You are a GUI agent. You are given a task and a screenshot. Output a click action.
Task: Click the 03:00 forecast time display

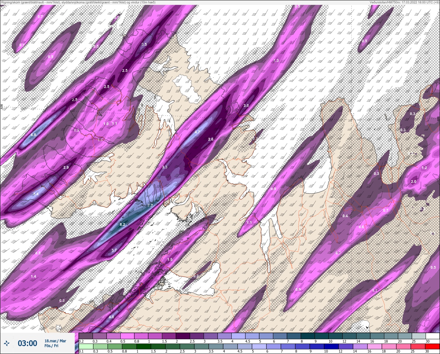[27, 343]
